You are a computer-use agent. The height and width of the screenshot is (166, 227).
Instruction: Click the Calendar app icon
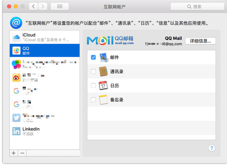103,85
